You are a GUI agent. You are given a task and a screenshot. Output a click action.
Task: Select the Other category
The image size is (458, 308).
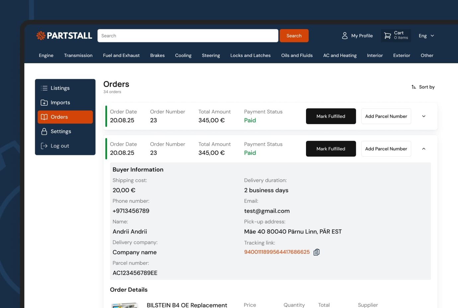pyautogui.click(x=427, y=55)
